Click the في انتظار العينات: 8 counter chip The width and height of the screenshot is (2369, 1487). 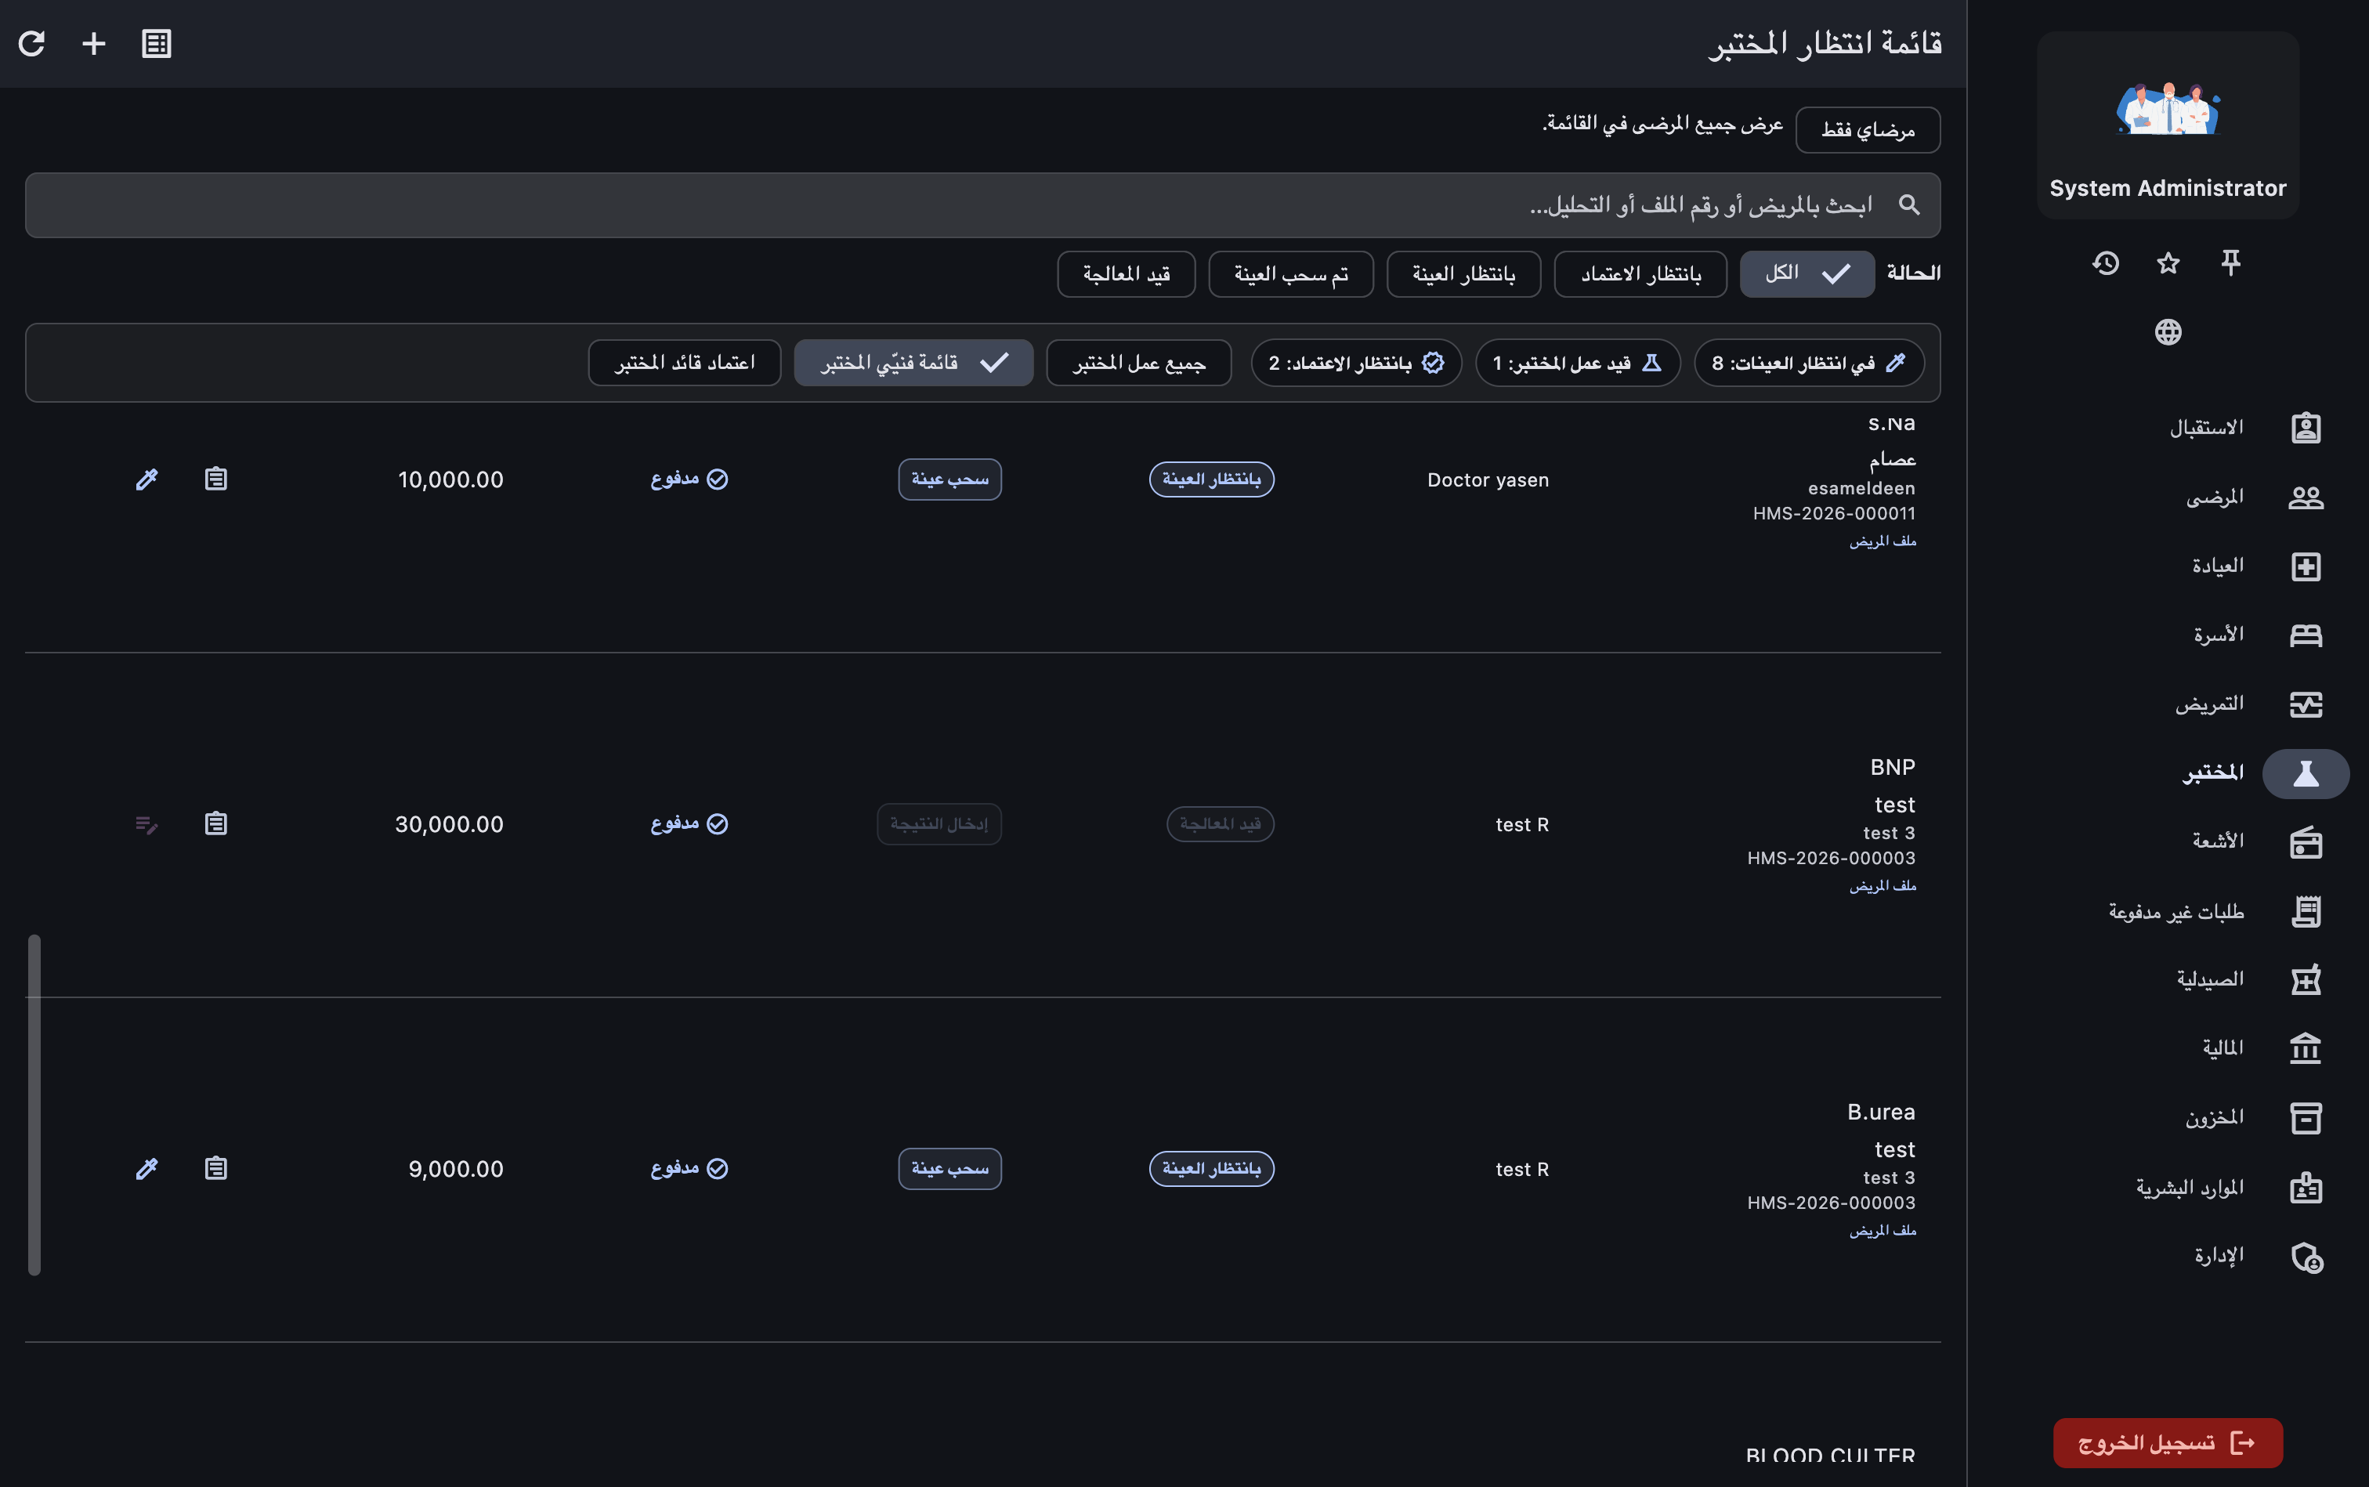coord(1810,363)
